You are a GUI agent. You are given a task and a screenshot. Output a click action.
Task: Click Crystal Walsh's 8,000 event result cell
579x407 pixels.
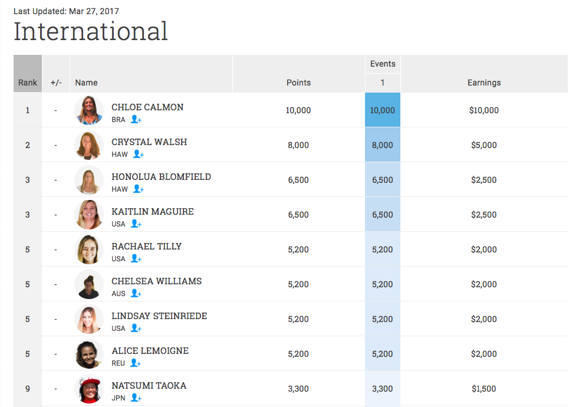(383, 145)
